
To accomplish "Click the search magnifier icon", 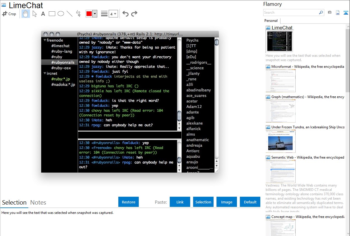I will click(x=321, y=13).
